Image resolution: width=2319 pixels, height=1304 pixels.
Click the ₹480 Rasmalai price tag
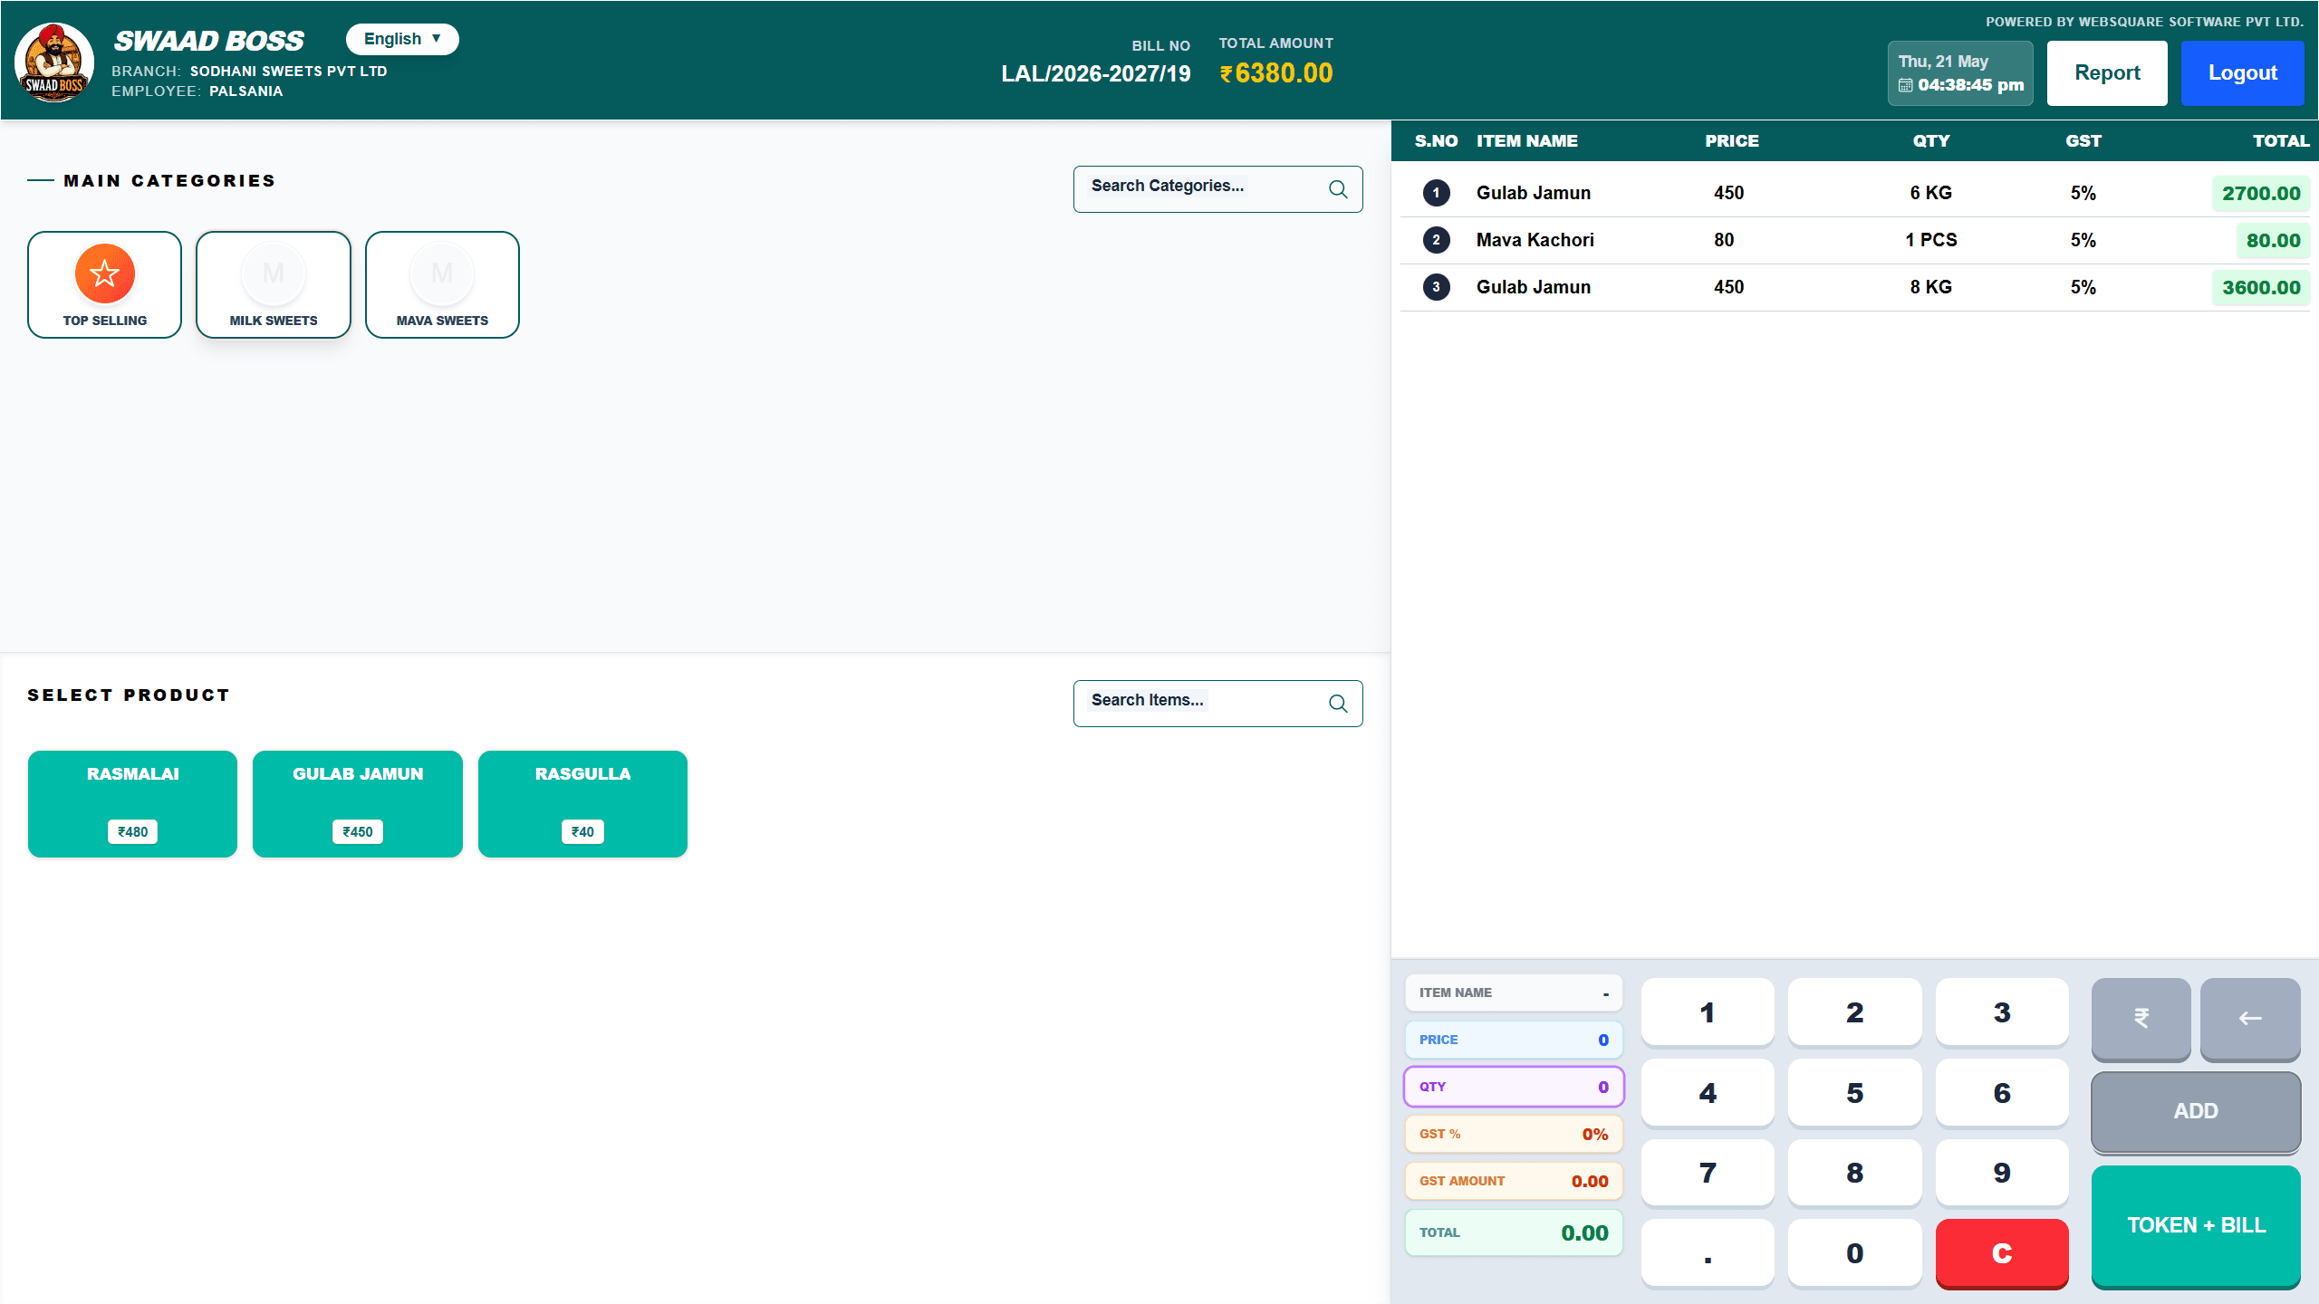tap(132, 832)
